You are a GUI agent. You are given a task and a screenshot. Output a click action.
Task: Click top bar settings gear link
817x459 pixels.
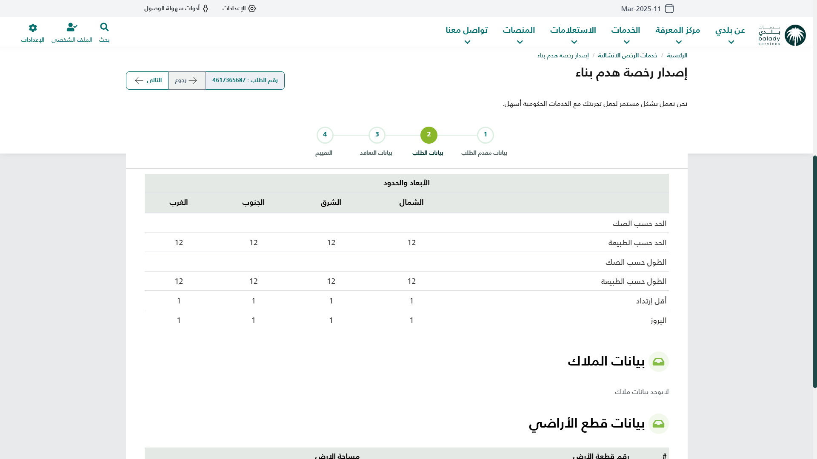tap(239, 8)
